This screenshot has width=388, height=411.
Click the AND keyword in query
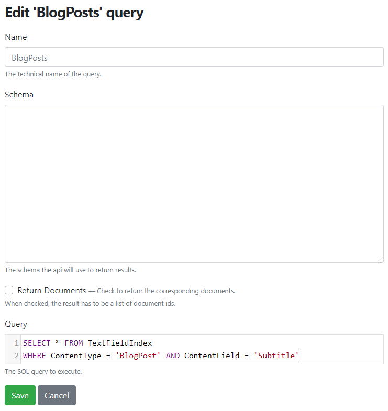click(173, 356)
